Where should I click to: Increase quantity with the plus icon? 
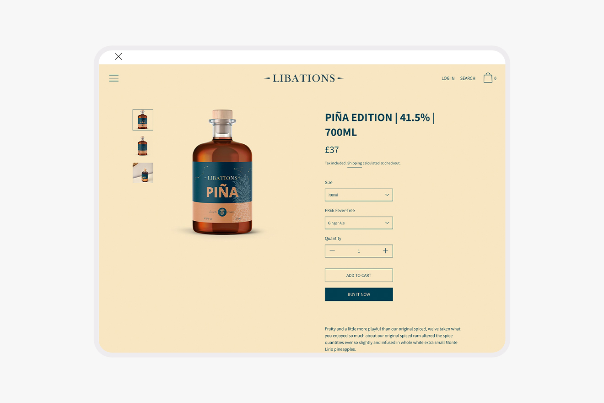coord(385,251)
